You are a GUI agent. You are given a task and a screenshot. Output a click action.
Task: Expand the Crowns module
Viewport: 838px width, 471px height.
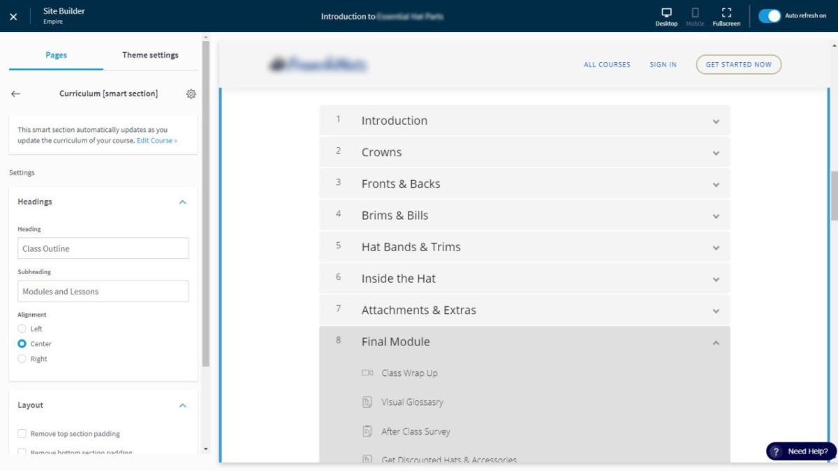716,153
